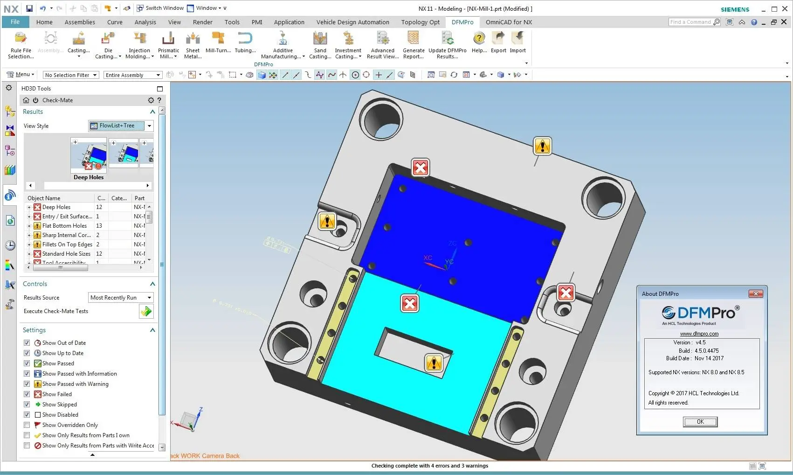
Task: Toggle Show Passed with Information
Action: click(x=27, y=374)
